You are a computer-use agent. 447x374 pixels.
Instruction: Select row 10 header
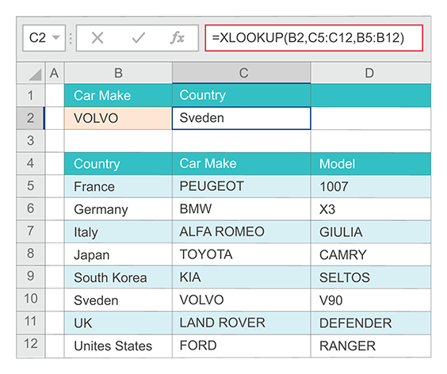tap(31, 300)
